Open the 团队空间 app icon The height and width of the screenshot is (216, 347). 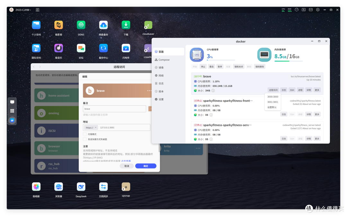point(36,48)
